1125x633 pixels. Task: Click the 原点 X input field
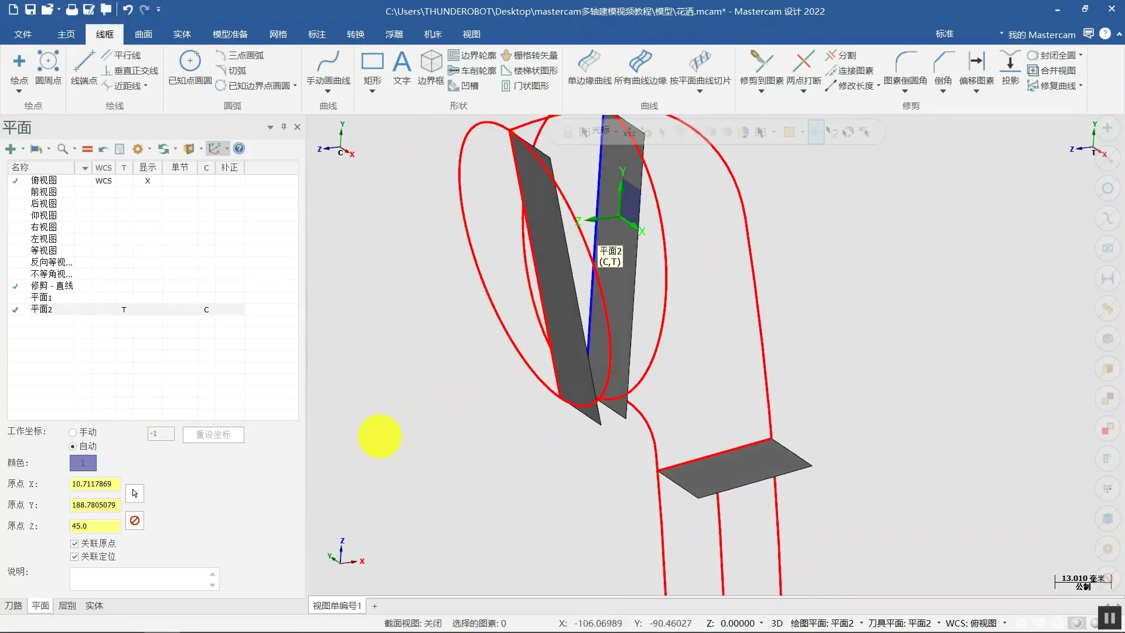click(x=95, y=484)
